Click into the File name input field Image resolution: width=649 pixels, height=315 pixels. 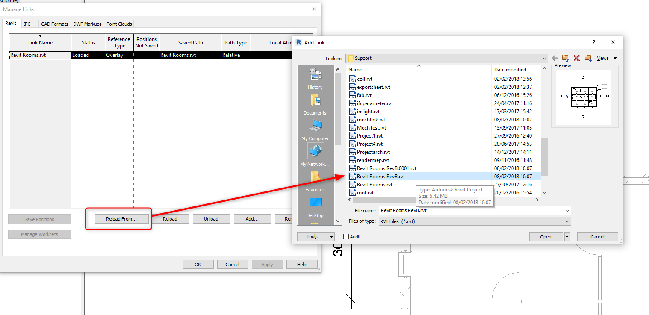pyautogui.click(x=471, y=211)
